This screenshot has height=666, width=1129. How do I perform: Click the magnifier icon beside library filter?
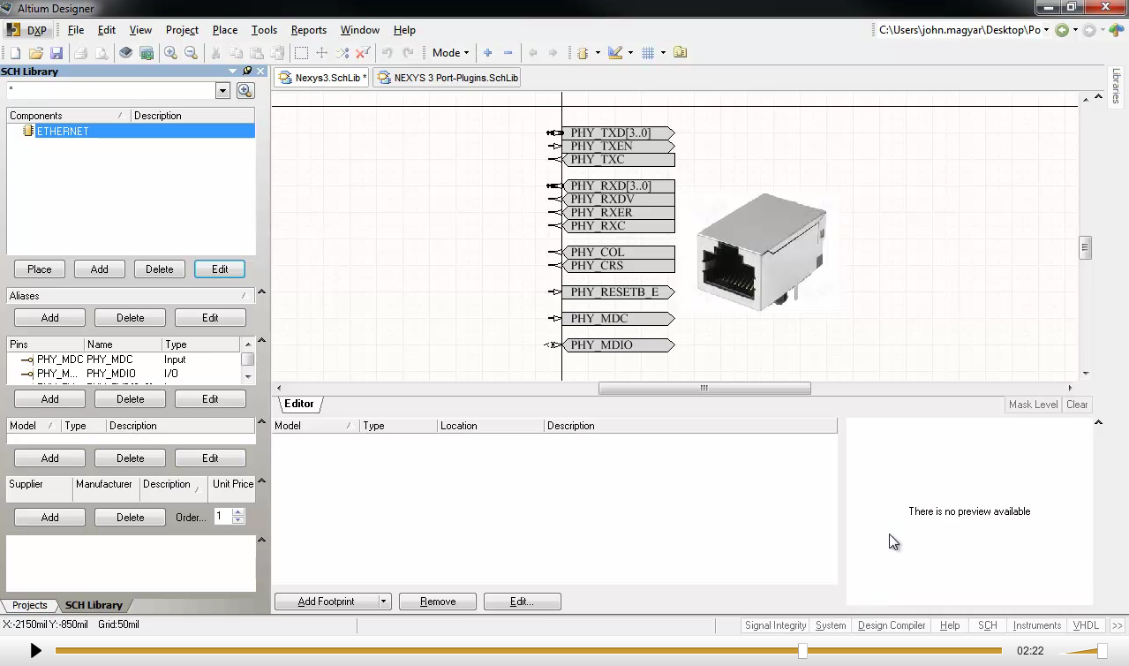pos(245,90)
